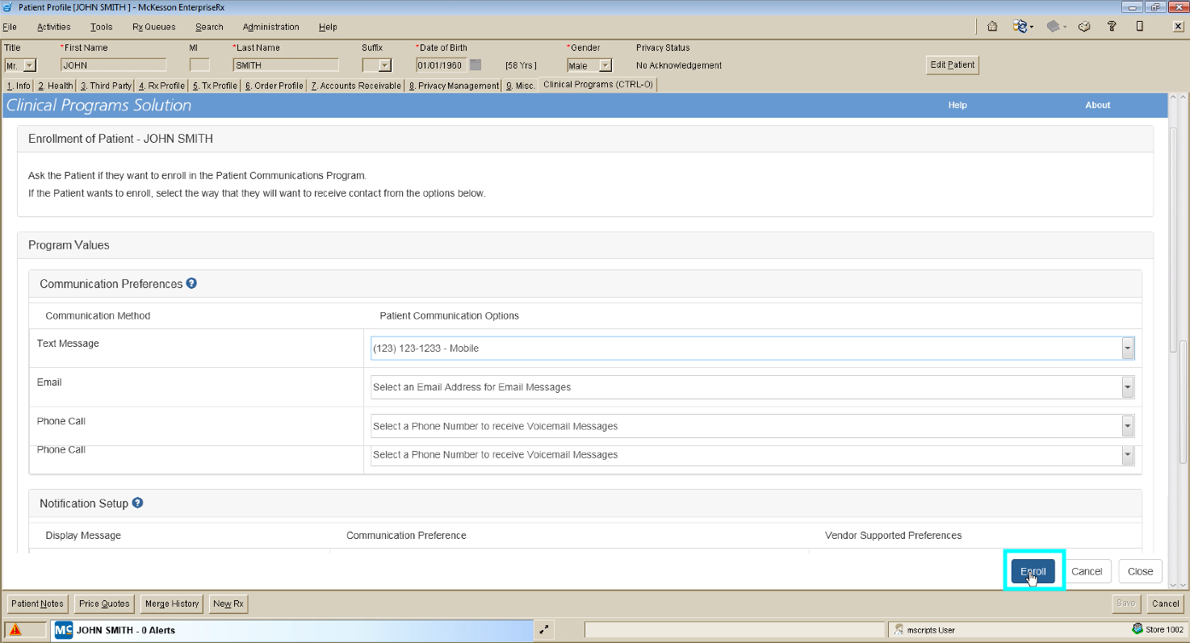Open the Tools menu

102,27
